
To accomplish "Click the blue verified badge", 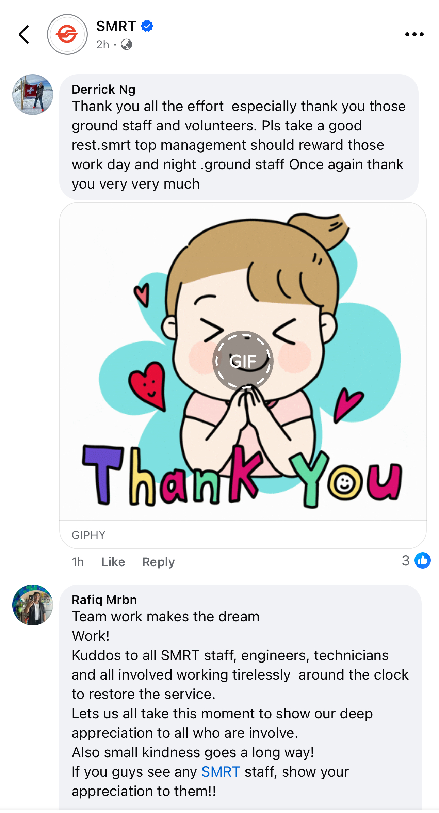I will pyautogui.click(x=147, y=26).
